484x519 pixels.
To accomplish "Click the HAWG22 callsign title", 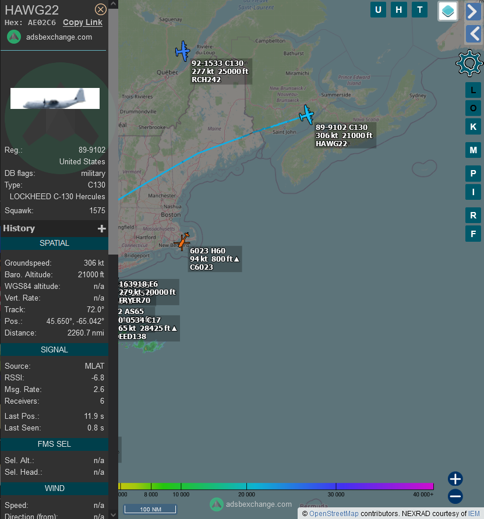I will click(32, 10).
